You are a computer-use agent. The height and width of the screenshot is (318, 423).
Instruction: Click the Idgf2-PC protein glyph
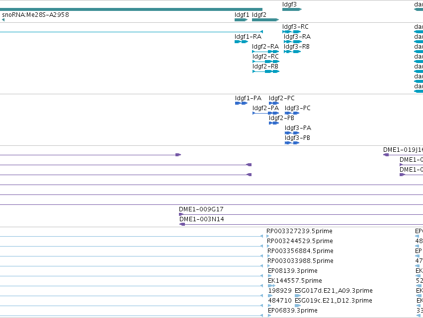pyautogui.click(x=274, y=103)
